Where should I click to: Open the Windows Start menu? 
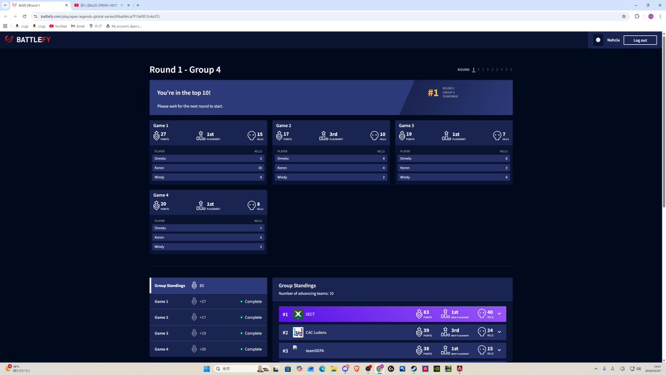(x=206, y=368)
